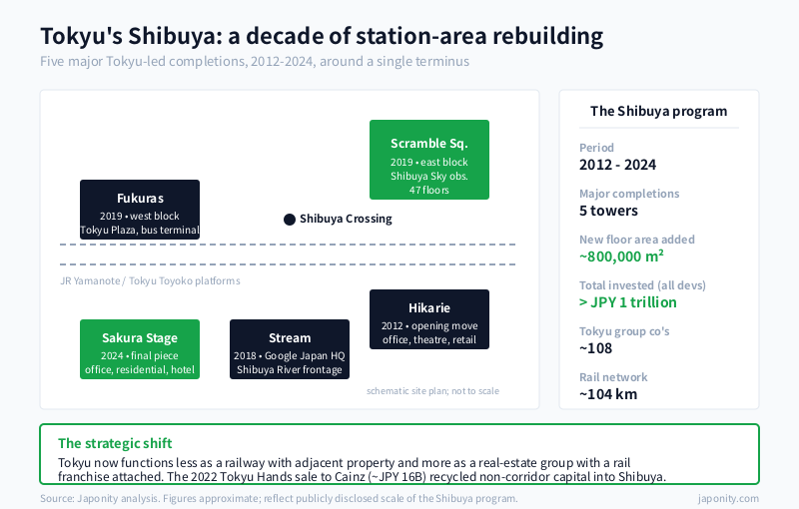Click the Sakura Stage green box
This screenshot has height=509, width=799.
click(140, 349)
